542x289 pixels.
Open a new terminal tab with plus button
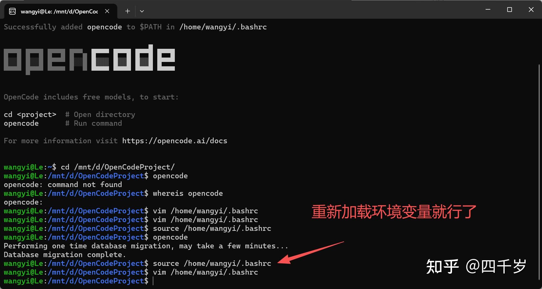click(128, 11)
